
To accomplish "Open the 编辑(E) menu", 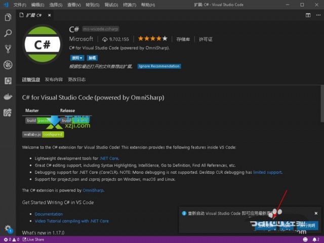I will coord(37,5).
